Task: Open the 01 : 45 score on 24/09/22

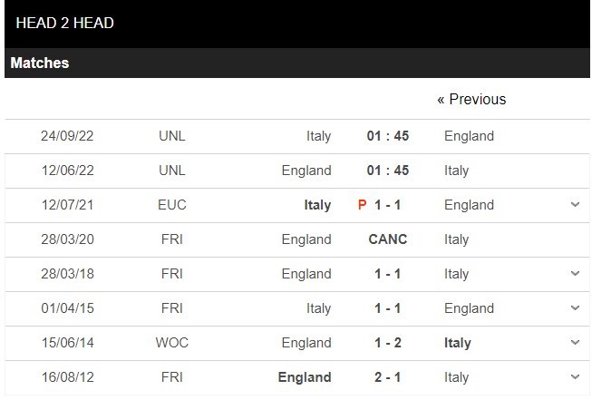Action: (388, 136)
